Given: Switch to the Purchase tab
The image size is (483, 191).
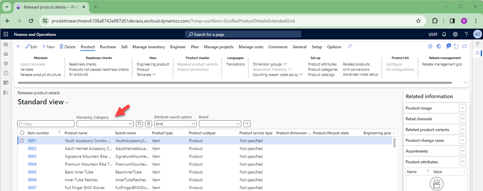Looking at the screenshot, I should 108,47.
